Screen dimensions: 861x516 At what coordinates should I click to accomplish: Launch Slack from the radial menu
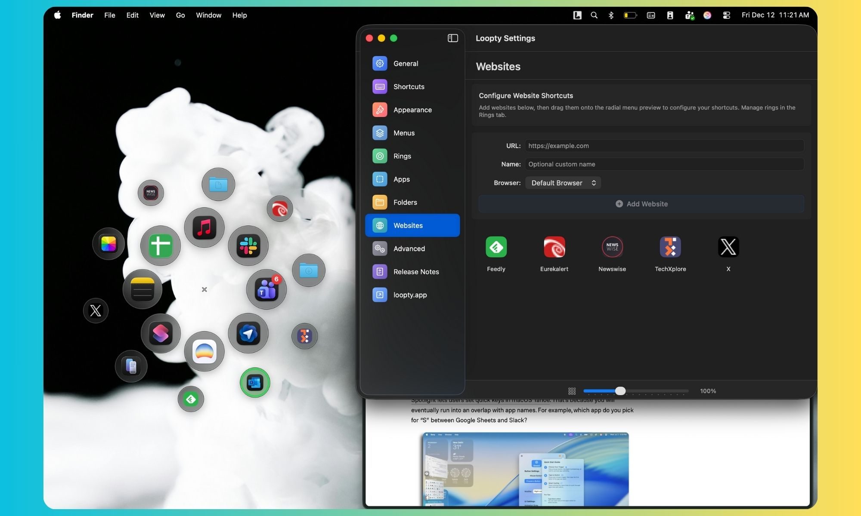[248, 246]
